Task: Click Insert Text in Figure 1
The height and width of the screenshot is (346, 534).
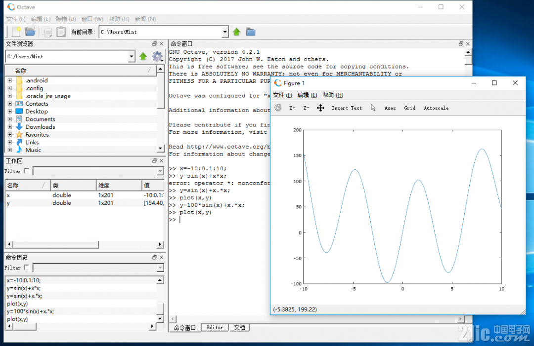Action: click(x=347, y=108)
